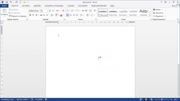Switch to the ДИЗАЙН tab
The image size is (180, 101).
coord(37,6)
